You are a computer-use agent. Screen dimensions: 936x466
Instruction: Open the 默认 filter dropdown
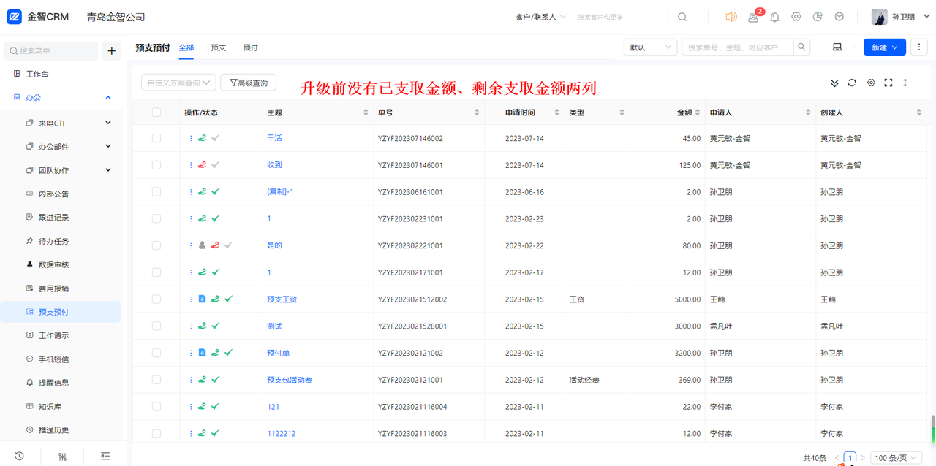tap(650, 47)
